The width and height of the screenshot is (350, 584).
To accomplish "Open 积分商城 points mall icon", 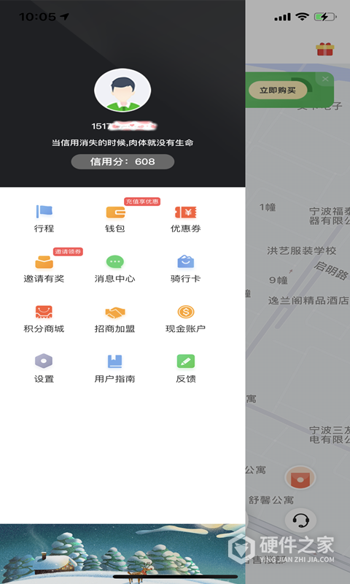I will coord(44,312).
